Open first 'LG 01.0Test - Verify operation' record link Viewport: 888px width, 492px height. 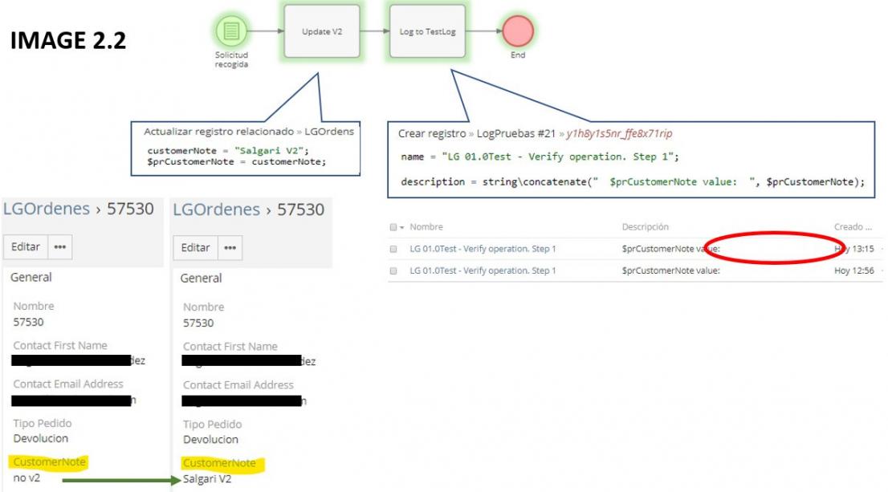(x=483, y=249)
